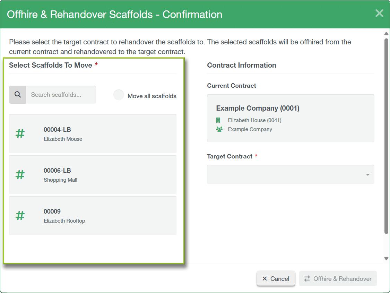Image resolution: width=390 pixels, height=293 pixels.
Task: Select the 00004-LB Elizabeth Mouse scaffold
Action: 93,134
